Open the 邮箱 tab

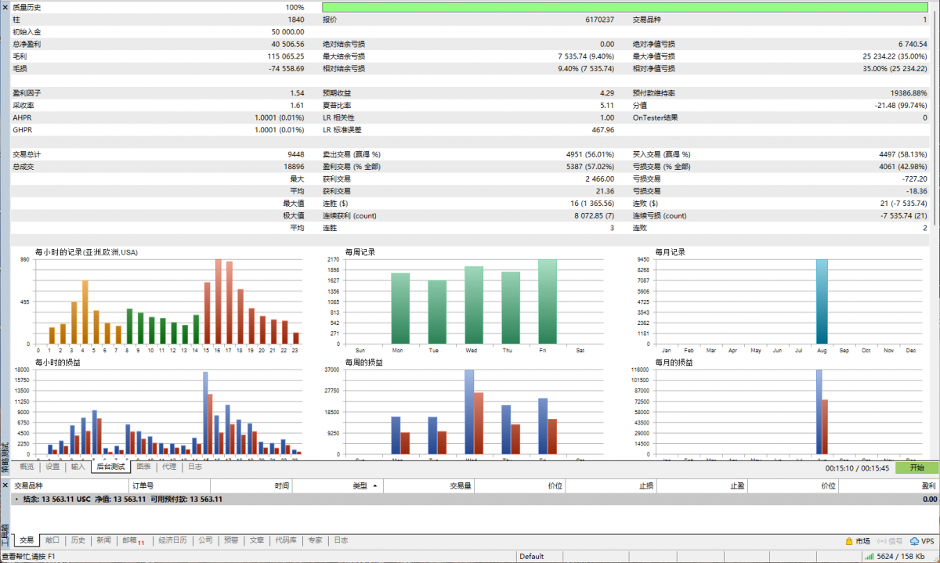point(133,540)
